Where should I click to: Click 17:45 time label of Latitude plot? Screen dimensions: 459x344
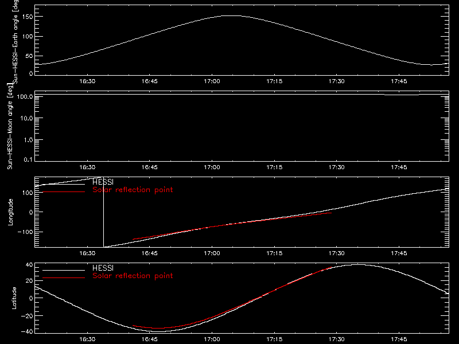pyautogui.click(x=399, y=339)
